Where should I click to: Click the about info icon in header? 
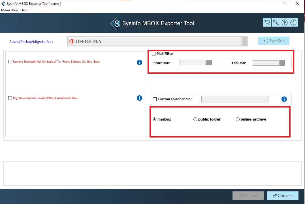click(293, 23)
